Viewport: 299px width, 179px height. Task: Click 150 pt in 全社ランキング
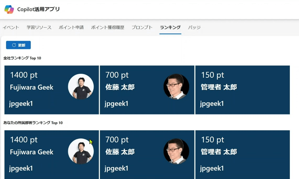coord(213,75)
